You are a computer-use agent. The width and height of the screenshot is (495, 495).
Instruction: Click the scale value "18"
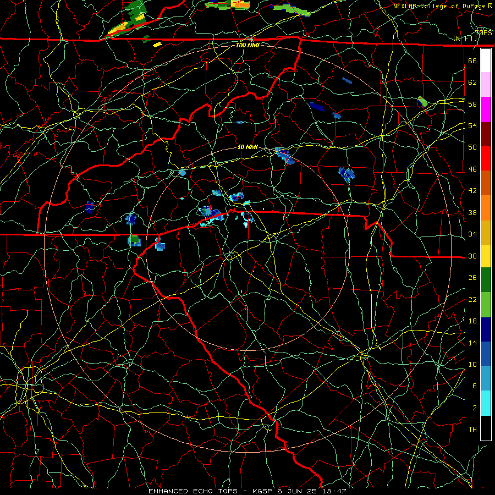[x=472, y=321]
